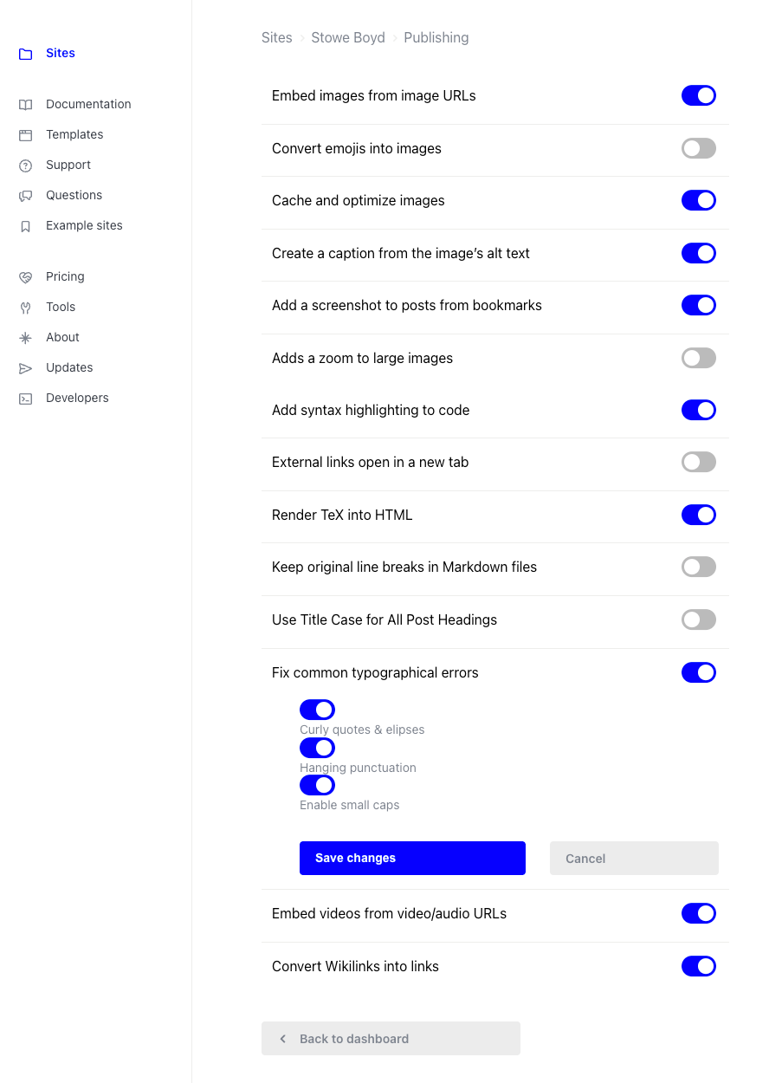Click the Example sites bookmark icon
Viewport: 782px width, 1083px height.
tap(26, 226)
